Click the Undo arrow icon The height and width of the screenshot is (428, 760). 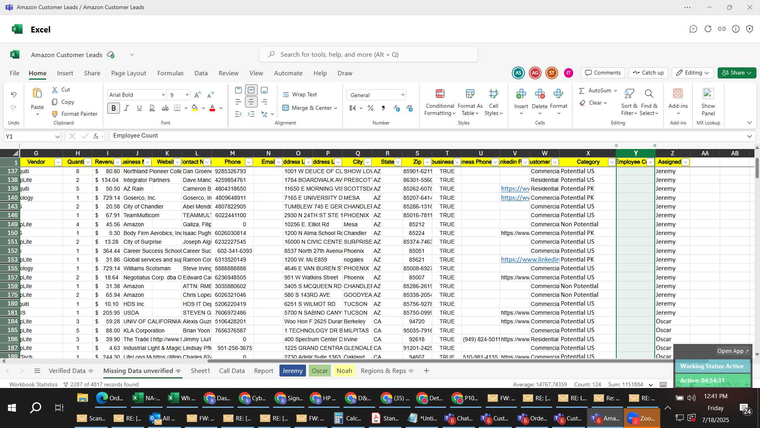click(13, 94)
